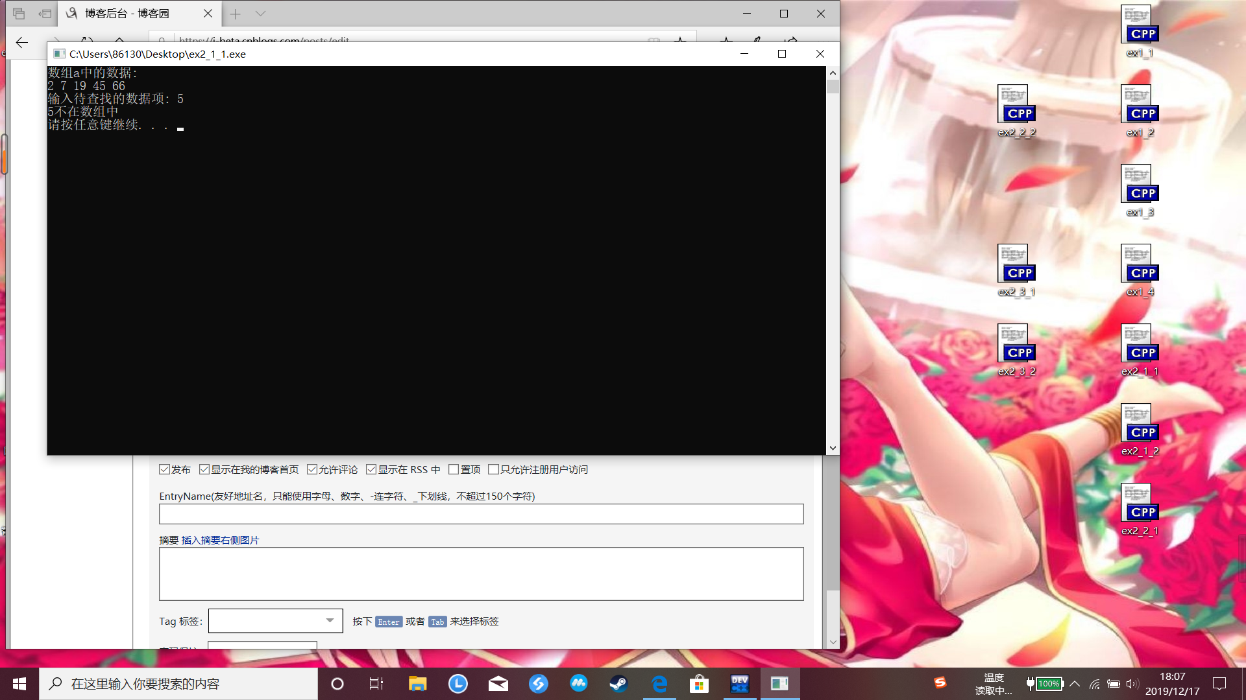Click the console window's vertical scrollbar down arrow

coord(833,448)
